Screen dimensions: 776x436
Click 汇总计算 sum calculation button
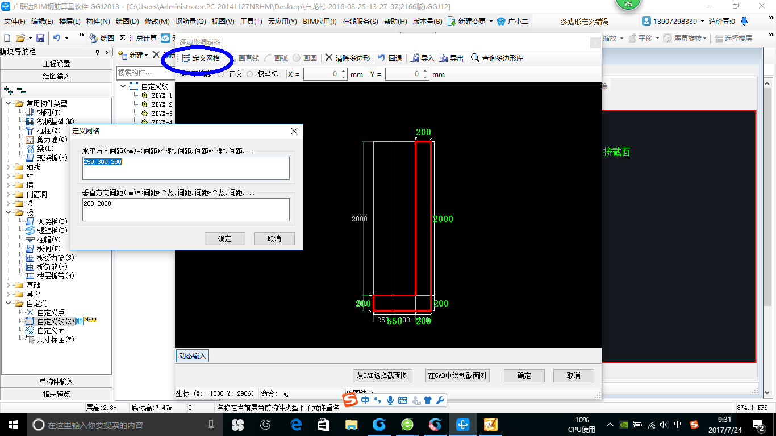click(x=138, y=38)
